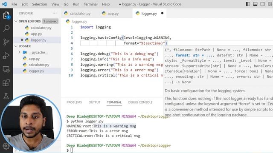Click 'Do basic configuration' tooltip description

205,91
